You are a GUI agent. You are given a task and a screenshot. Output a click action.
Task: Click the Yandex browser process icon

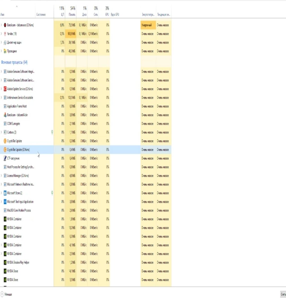coord(5,34)
